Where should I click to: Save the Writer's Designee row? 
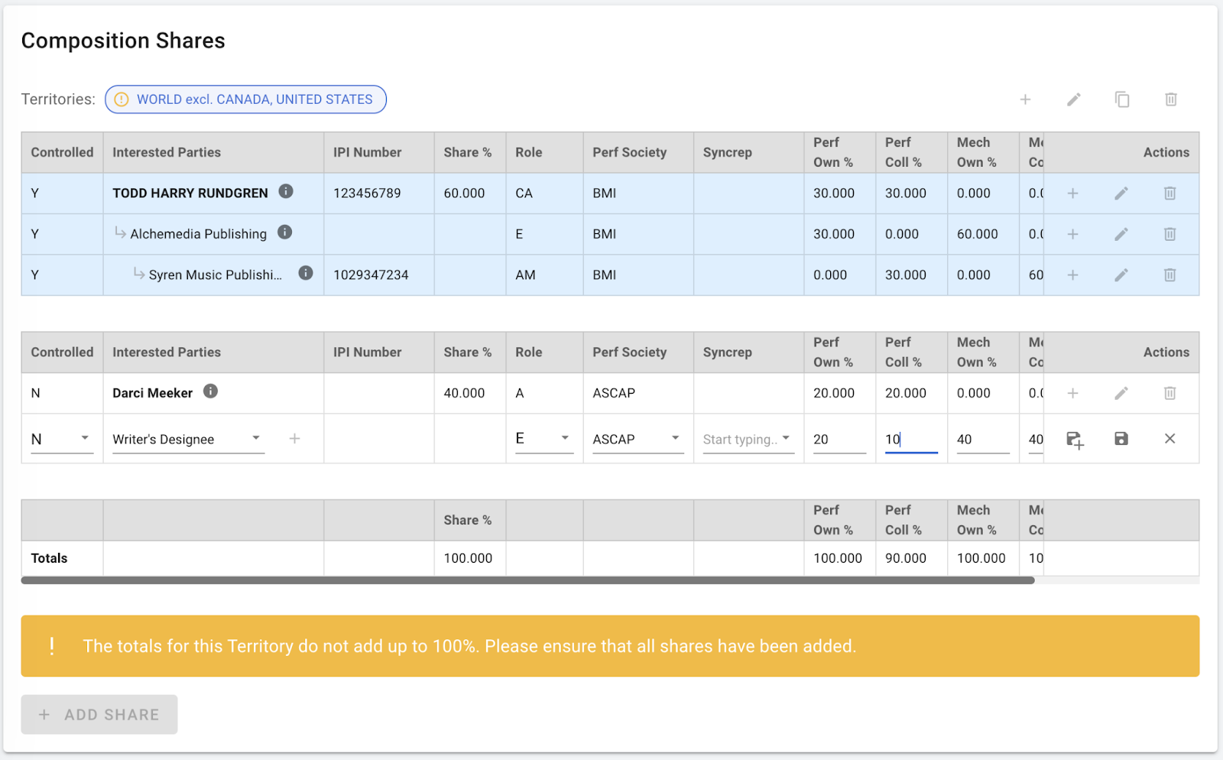tap(1121, 439)
